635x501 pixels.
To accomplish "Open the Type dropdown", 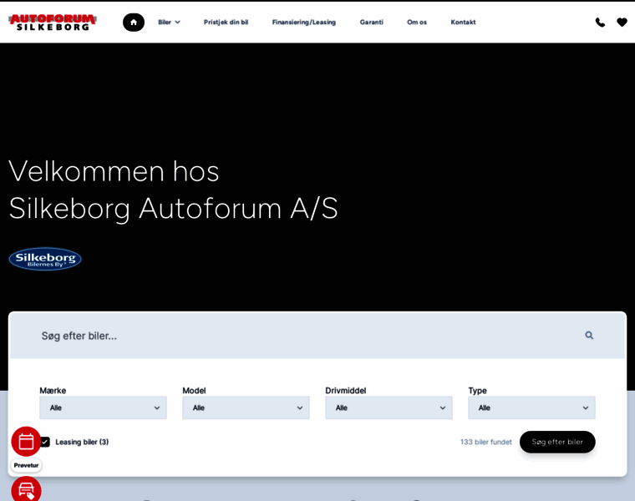I will click(x=531, y=407).
